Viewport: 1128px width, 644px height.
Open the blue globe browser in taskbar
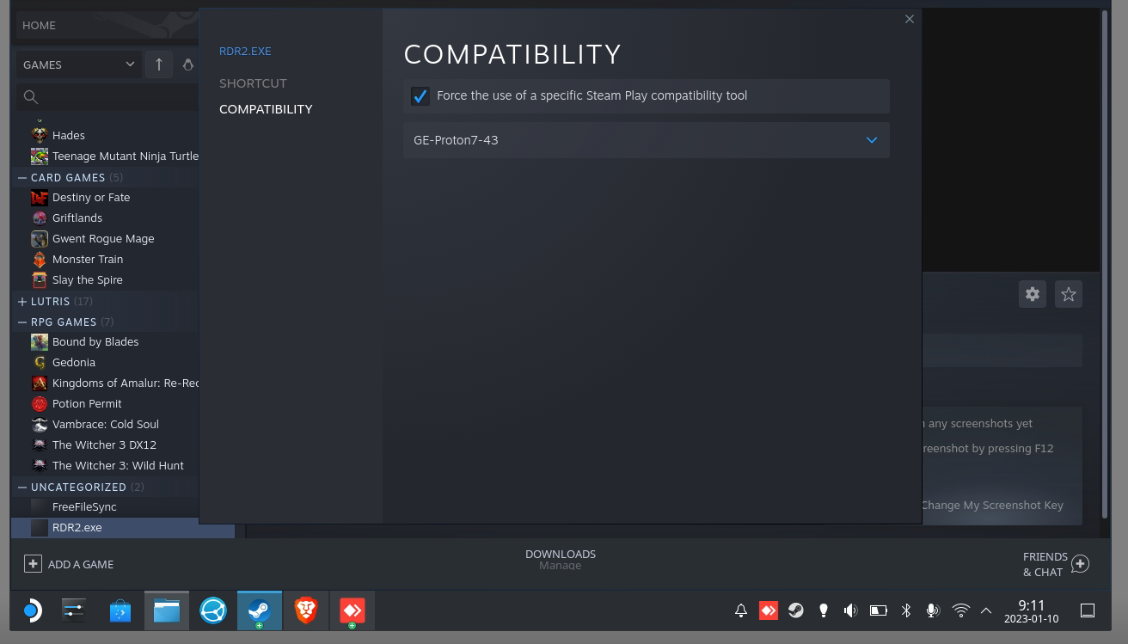213,611
